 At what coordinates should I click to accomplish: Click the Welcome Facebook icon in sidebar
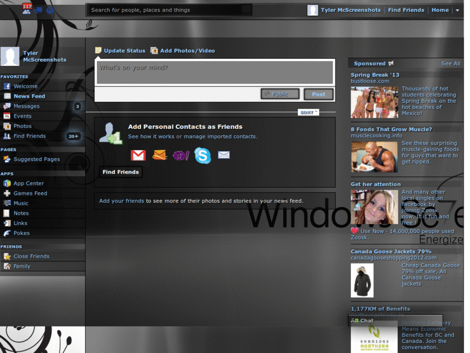(x=7, y=86)
